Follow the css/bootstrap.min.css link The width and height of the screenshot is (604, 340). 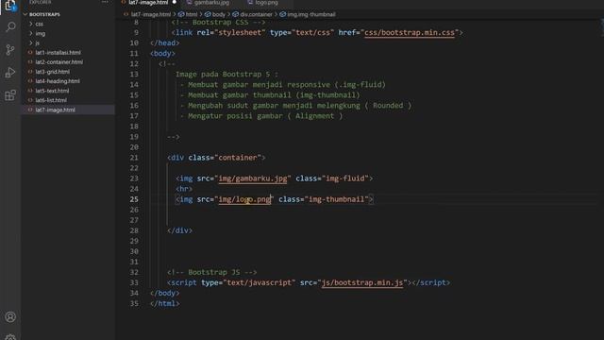tap(409, 33)
